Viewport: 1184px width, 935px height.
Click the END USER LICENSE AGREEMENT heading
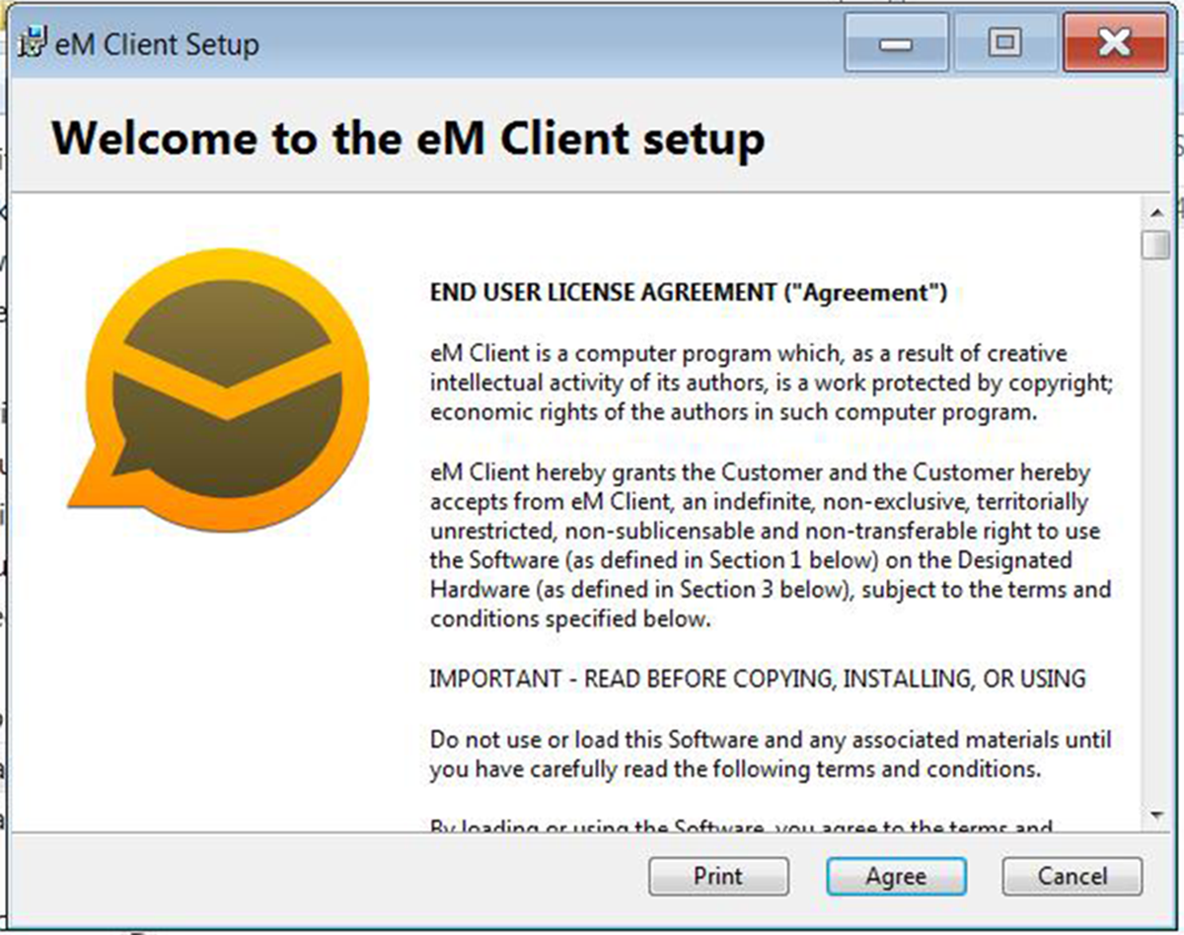click(x=689, y=293)
